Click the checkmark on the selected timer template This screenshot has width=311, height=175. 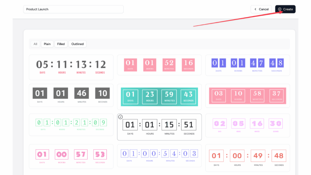(121, 116)
